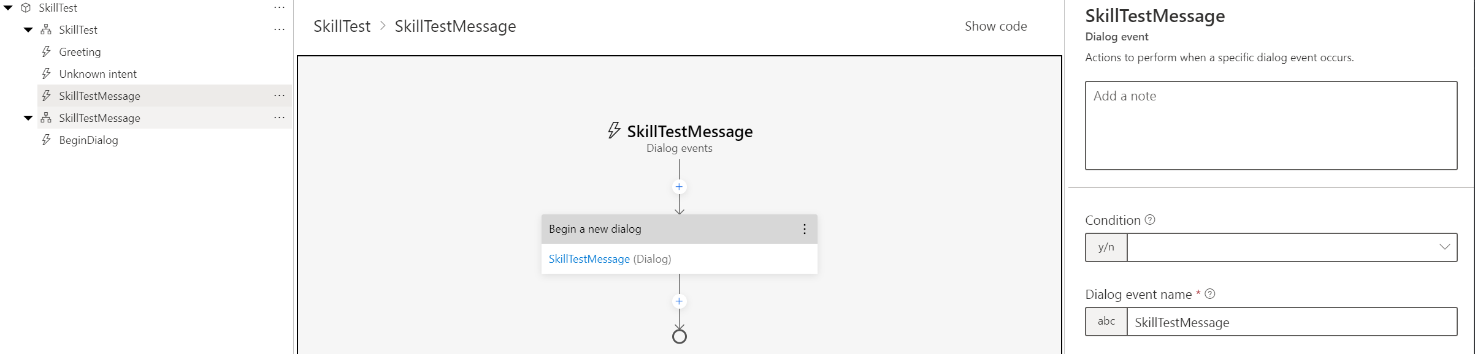Click the Dialog event name help icon

(x=1209, y=294)
